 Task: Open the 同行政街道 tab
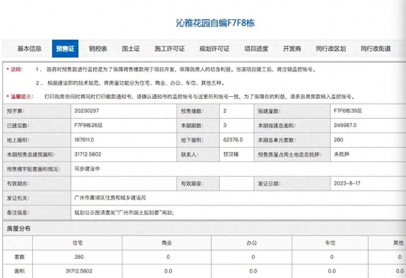point(377,48)
